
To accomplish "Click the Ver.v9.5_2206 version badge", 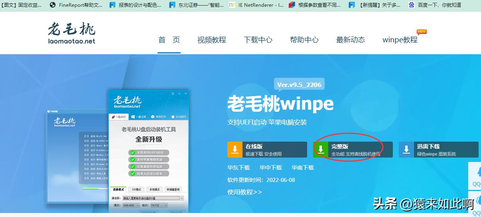I will (x=299, y=85).
